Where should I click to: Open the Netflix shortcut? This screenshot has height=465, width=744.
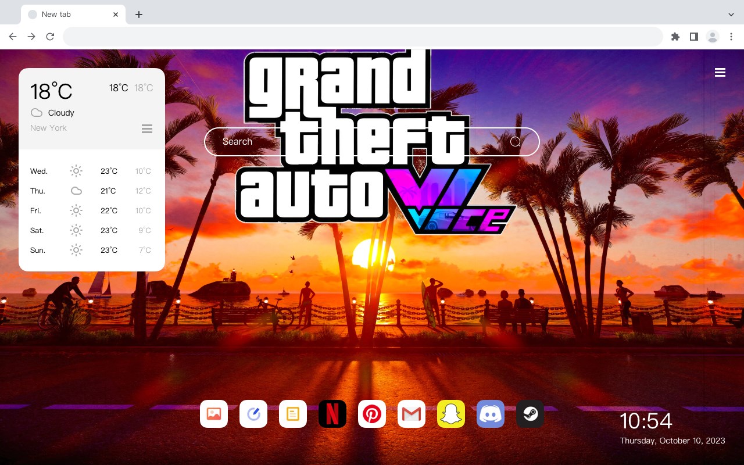pyautogui.click(x=332, y=414)
